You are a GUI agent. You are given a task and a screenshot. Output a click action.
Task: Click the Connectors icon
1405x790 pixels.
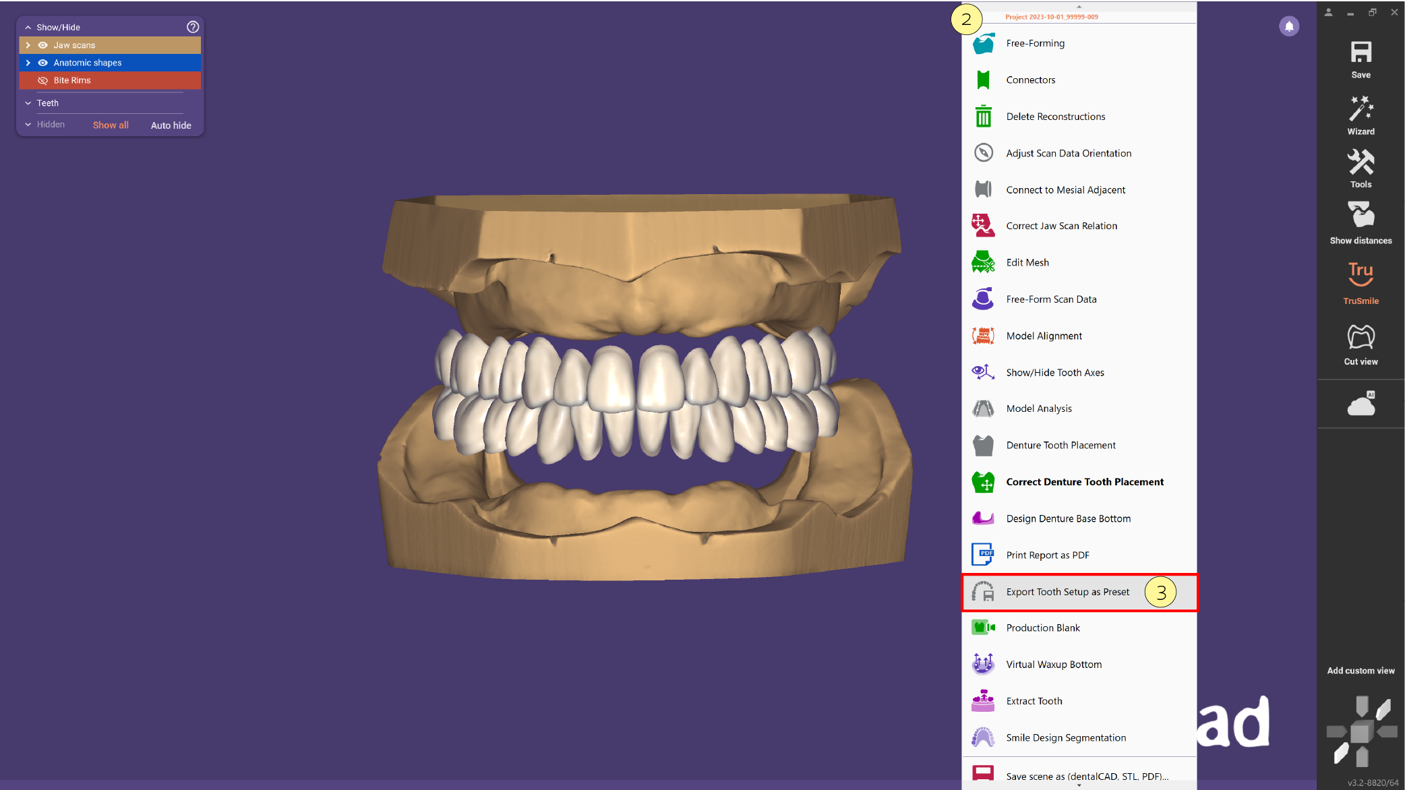tap(983, 80)
